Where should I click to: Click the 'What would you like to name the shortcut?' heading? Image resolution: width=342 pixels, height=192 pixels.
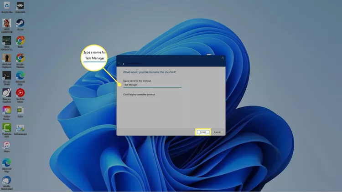point(150,72)
